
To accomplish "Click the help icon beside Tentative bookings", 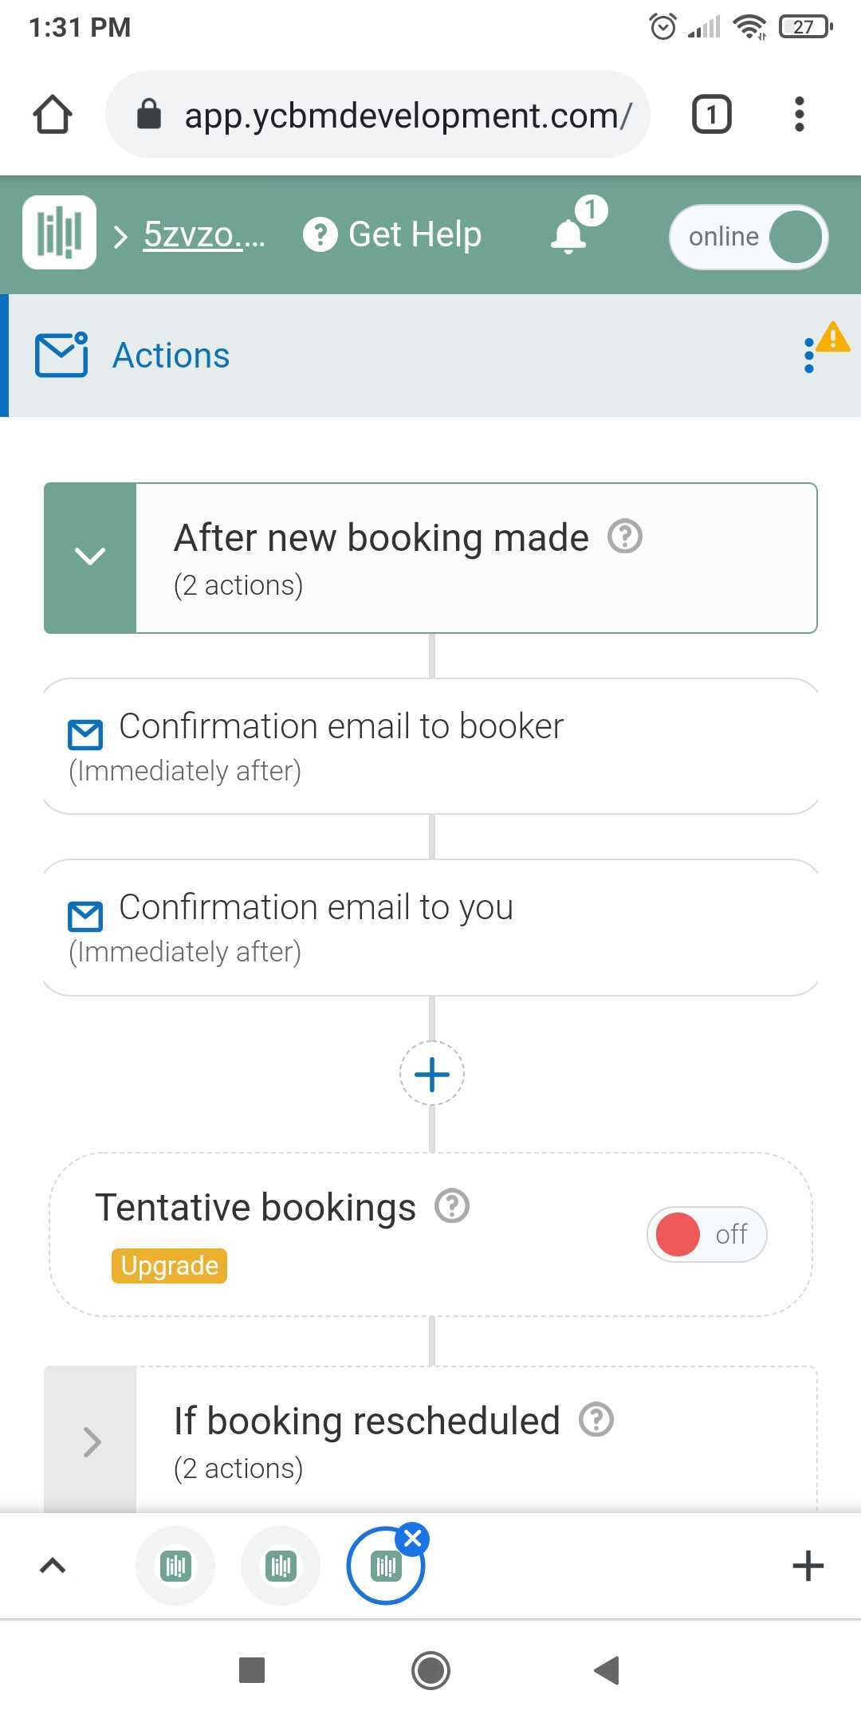I will point(452,1206).
